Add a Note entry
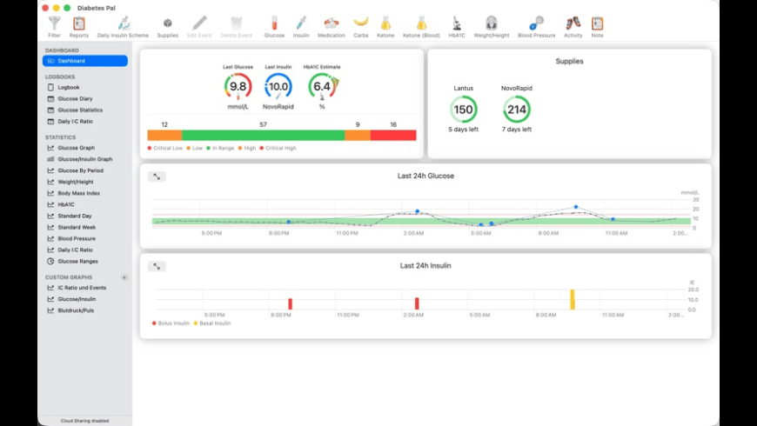Screen dimensions: 757x426 click(597, 27)
